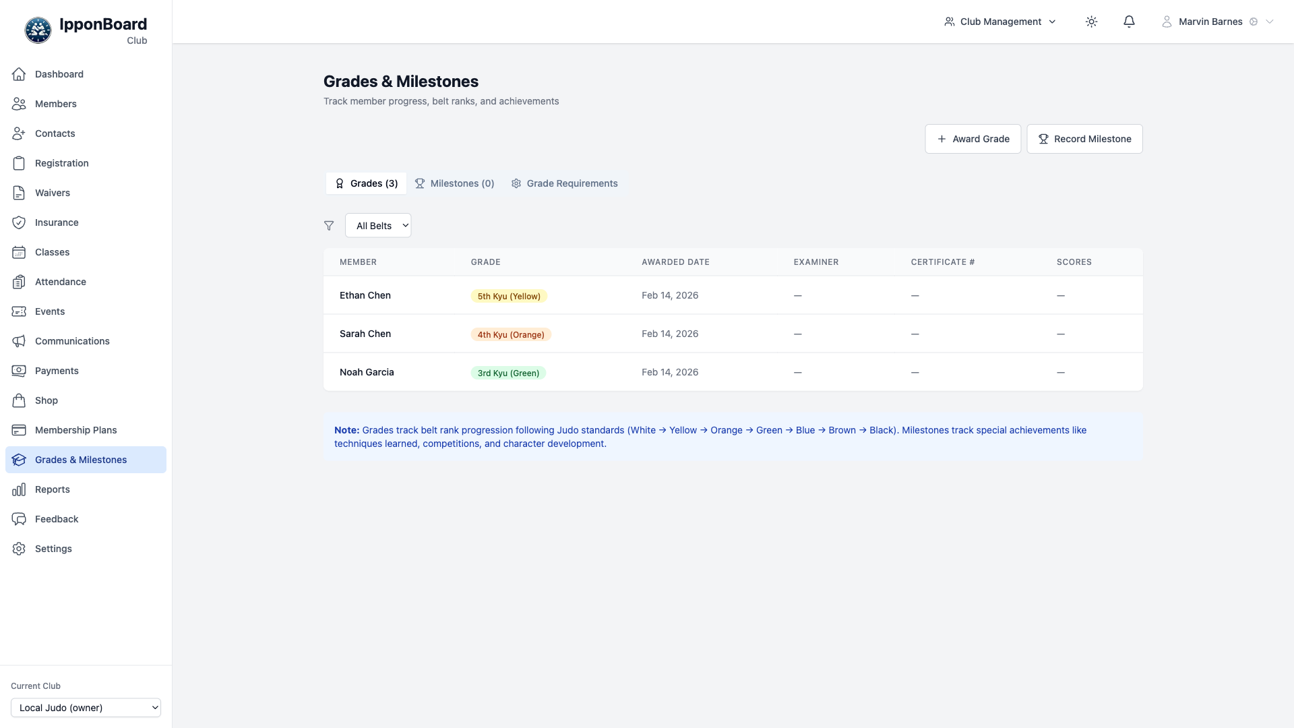Click the Attendance icon in sidebar

[19, 282]
